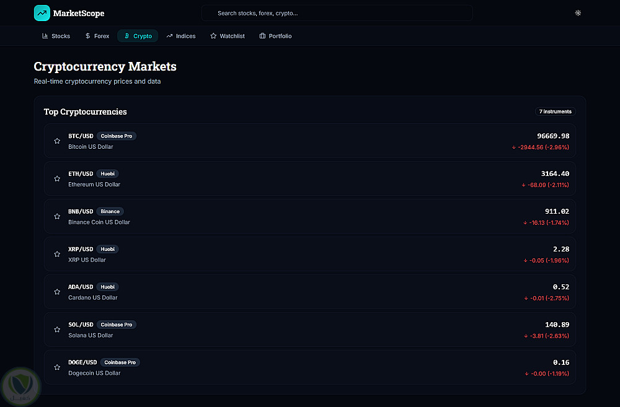Click the -0.05 (-1.96%) change value
This screenshot has height=407, width=620.
pyautogui.click(x=546, y=260)
